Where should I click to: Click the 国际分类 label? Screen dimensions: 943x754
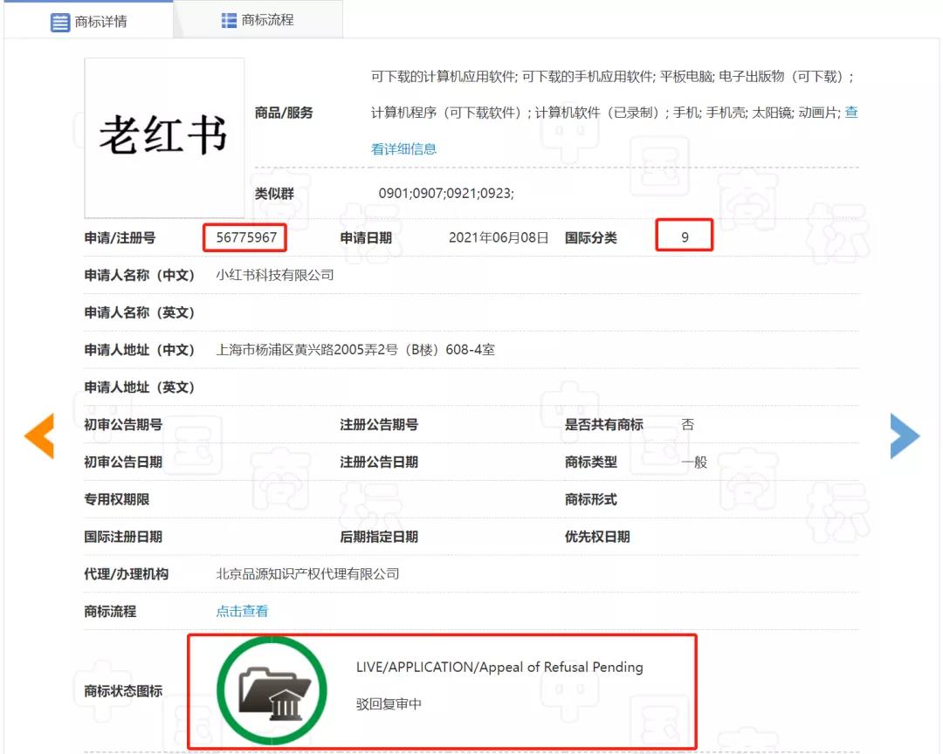pos(590,237)
